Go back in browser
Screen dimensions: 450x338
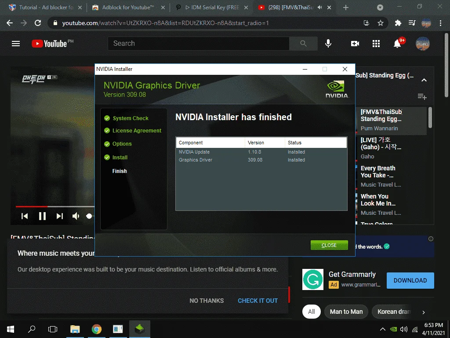click(x=10, y=23)
